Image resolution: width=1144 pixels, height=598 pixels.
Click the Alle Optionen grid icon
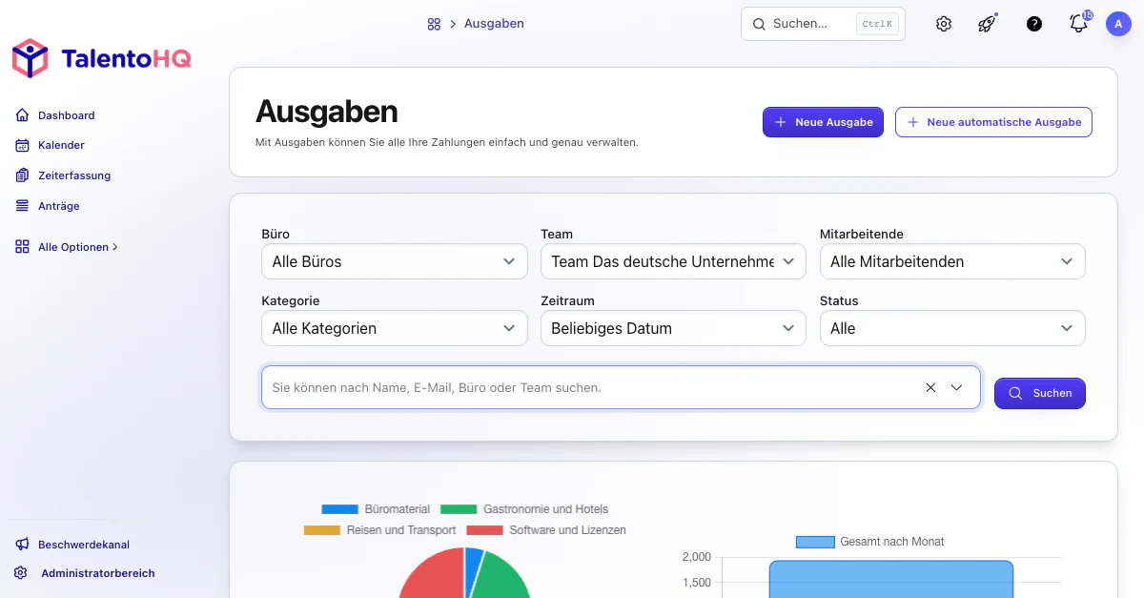tap(23, 247)
